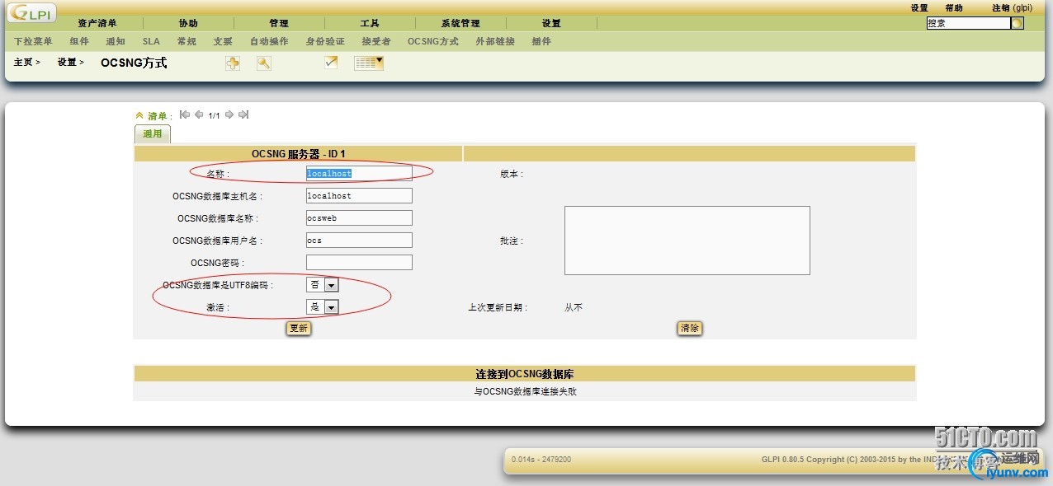Open the 资产清单 menu
Viewport: 1053px width, 486px height.
point(97,23)
